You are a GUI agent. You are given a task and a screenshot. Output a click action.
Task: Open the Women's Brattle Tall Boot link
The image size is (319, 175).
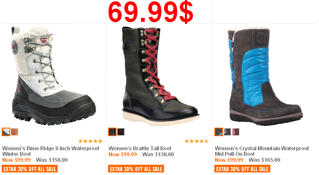pos(140,149)
